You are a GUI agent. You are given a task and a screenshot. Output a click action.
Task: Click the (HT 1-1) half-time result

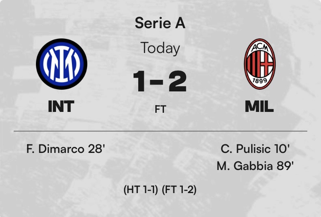pos(141,190)
